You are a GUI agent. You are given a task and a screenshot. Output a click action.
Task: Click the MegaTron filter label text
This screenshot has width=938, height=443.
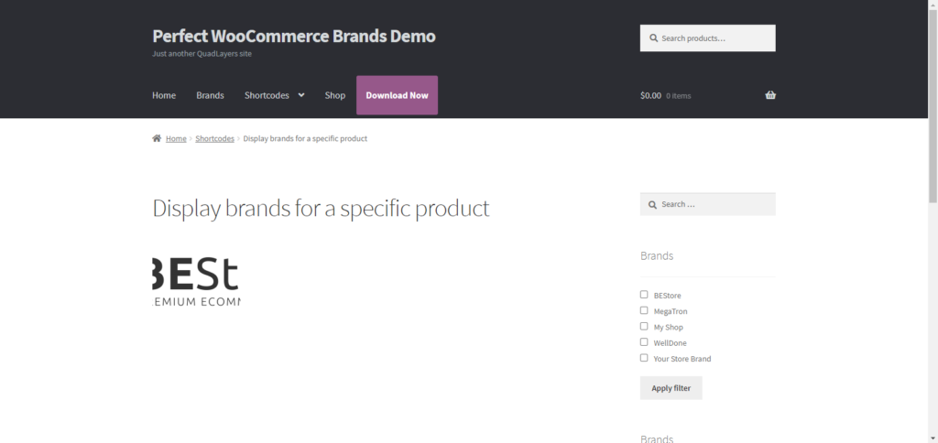coord(671,311)
